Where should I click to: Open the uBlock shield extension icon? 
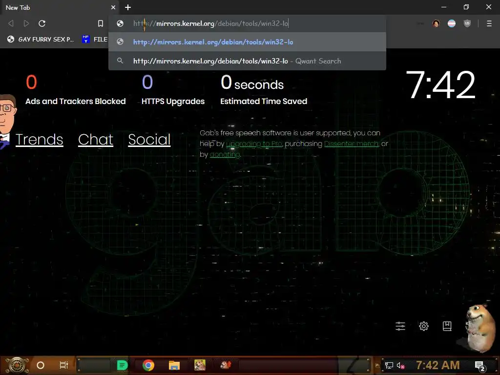(x=467, y=23)
